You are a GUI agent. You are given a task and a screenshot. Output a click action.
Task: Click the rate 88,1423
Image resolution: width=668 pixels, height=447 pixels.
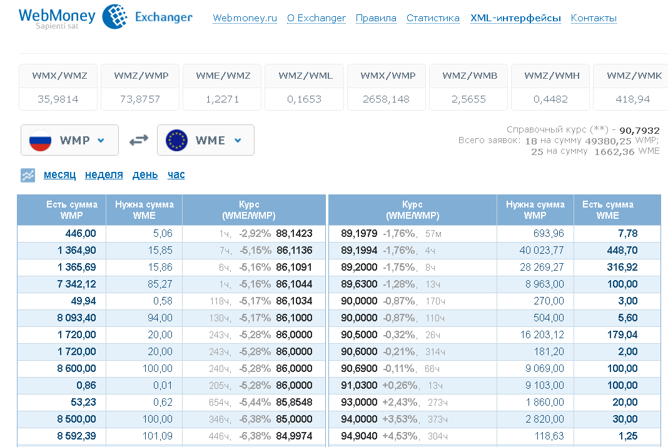point(295,234)
